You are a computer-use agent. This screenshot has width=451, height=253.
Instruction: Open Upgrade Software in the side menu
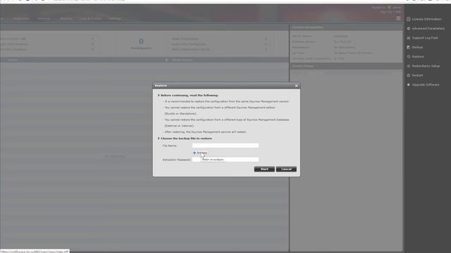coord(426,85)
